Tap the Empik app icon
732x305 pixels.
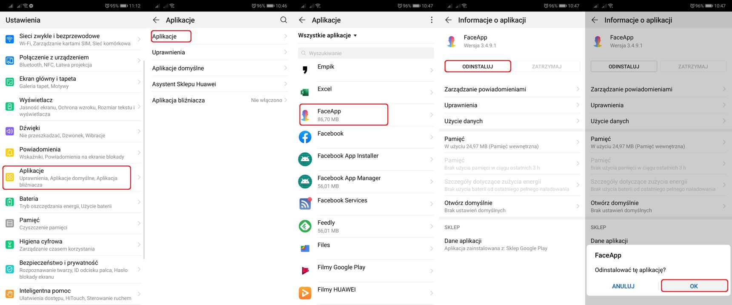(305, 70)
